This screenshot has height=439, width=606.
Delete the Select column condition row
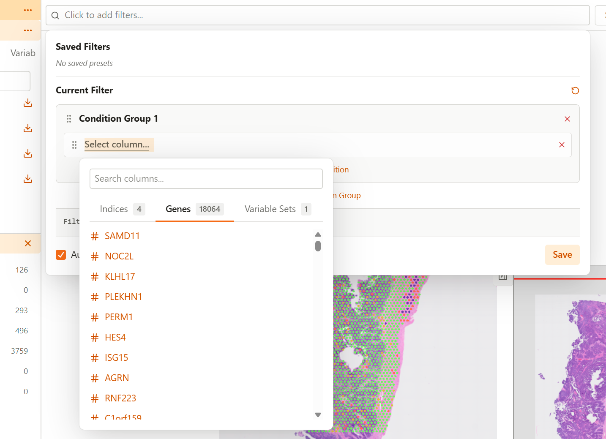coord(562,145)
